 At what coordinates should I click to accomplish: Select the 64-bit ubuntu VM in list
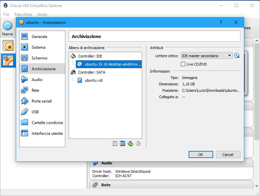(8, 61)
